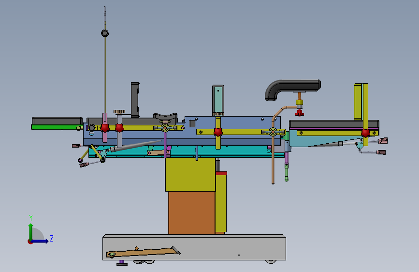Select the green strip under the left head pad
Viewport: 419px width, 272px height.
point(57,127)
